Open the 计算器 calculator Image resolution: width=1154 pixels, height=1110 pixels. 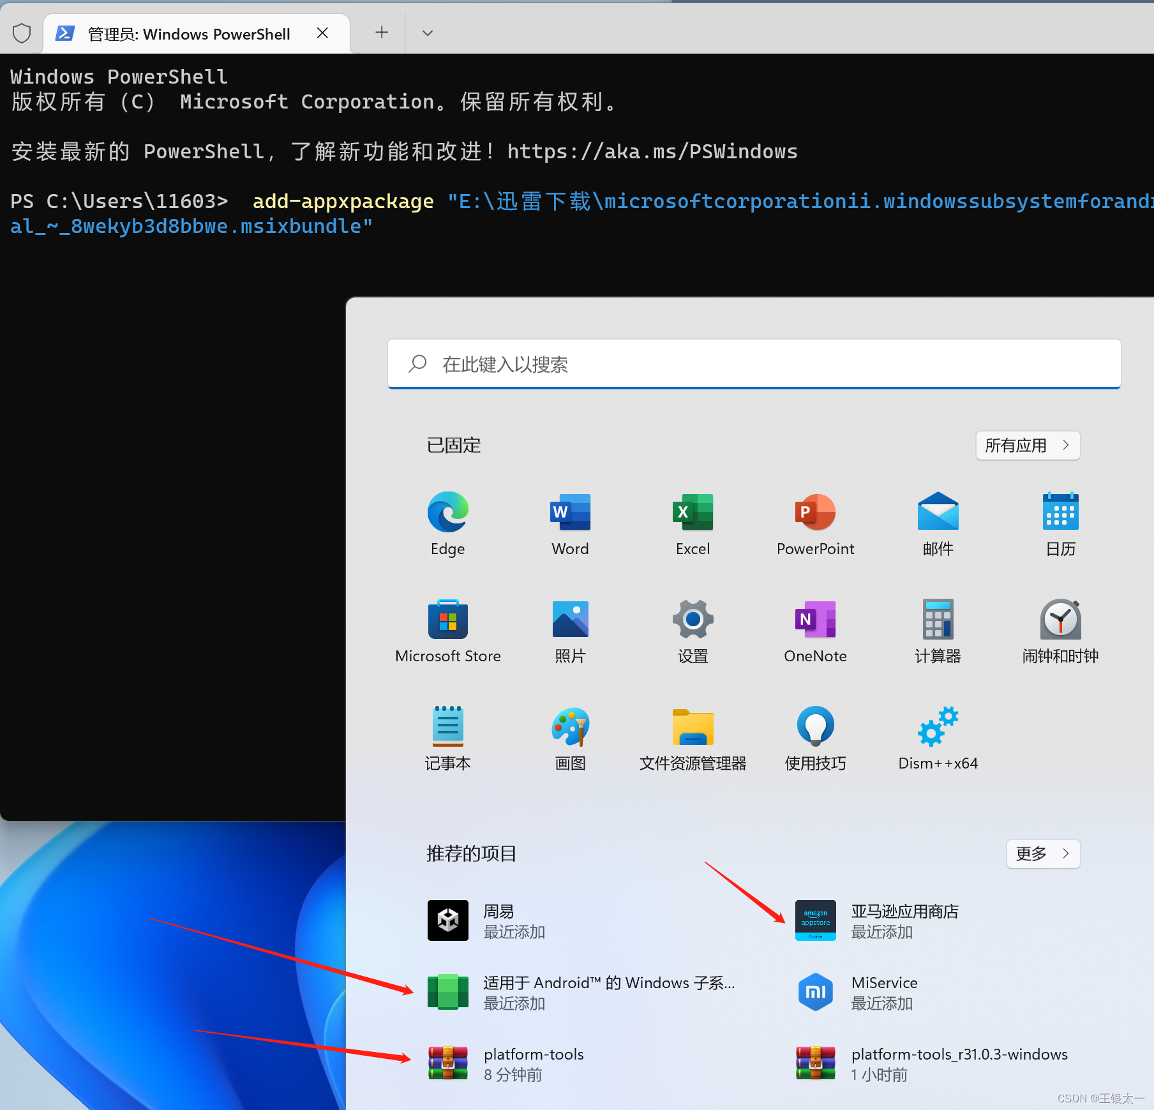coord(938,631)
